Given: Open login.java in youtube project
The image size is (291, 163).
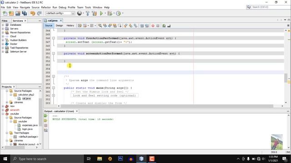Looking at the screenshot, I should point(27,129).
